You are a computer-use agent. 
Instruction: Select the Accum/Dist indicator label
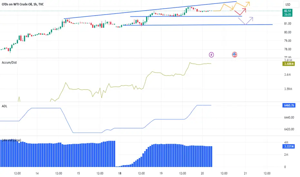9,62
